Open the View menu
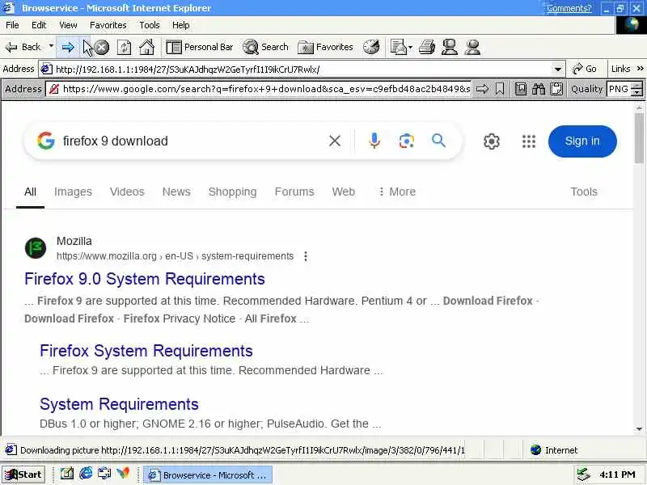This screenshot has height=485, width=647. [68, 25]
